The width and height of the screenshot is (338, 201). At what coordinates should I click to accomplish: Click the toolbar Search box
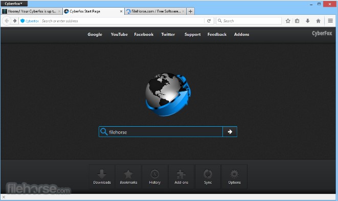coord(249,21)
